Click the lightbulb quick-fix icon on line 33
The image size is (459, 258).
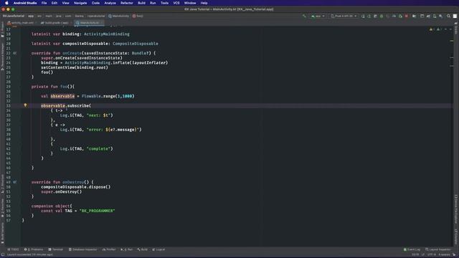25,105
